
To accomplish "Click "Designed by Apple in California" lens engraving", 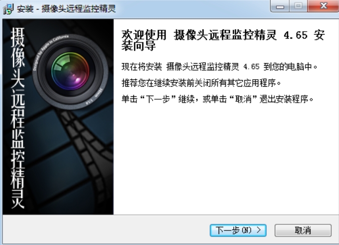I will tap(50, 52).
